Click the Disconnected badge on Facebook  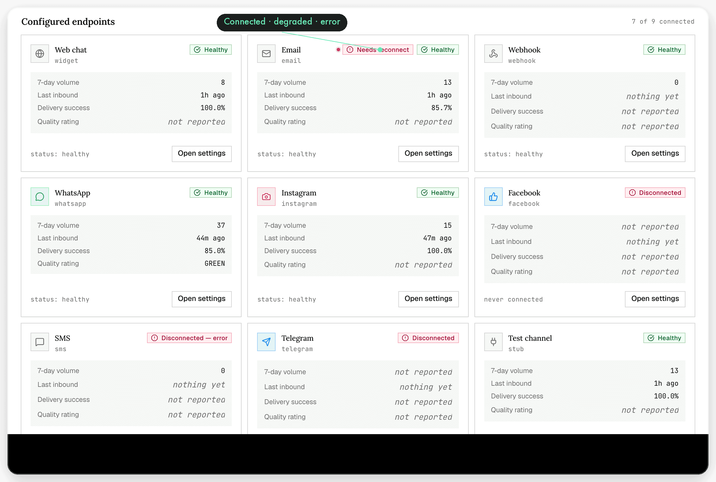[655, 193]
